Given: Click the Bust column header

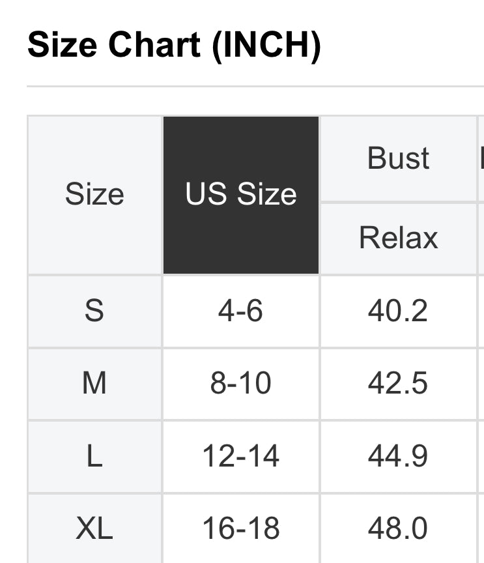Looking at the screenshot, I should coord(398,158).
